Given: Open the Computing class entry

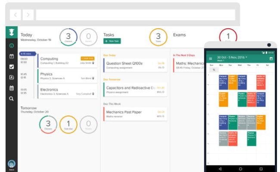Looking at the screenshot, I should [67, 60].
